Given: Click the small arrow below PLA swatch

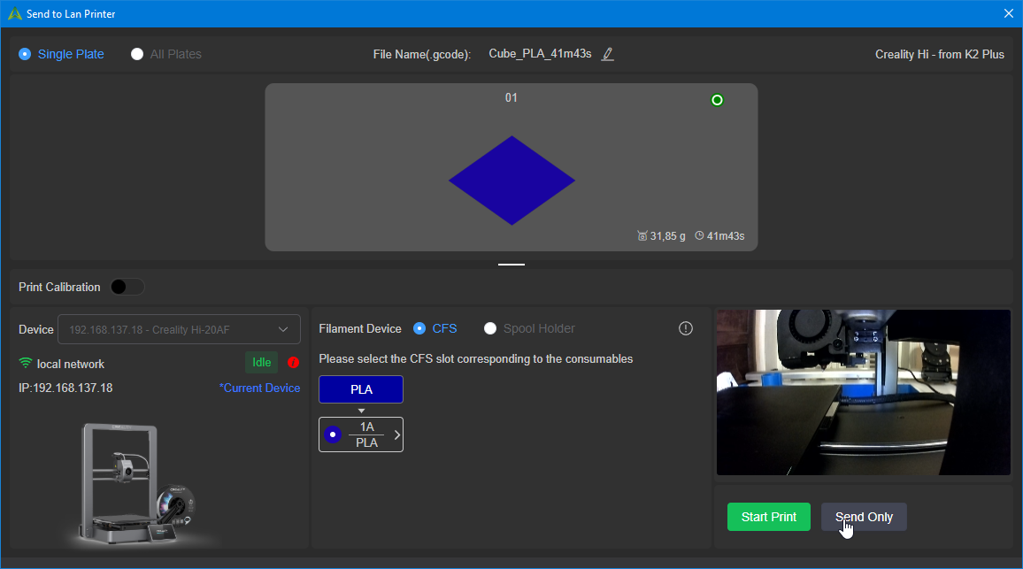Looking at the screenshot, I should (x=361, y=411).
